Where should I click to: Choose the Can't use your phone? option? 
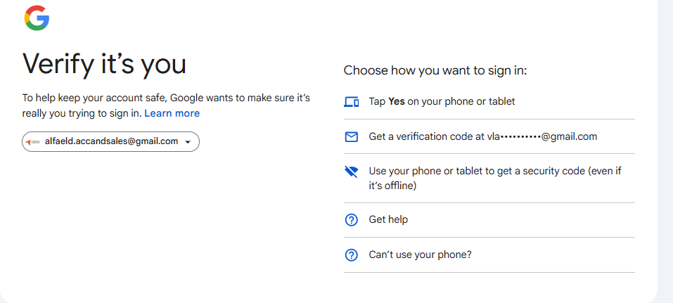point(489,255)
